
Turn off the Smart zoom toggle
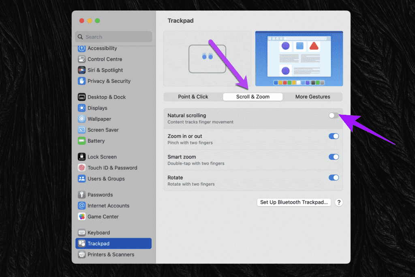[x=334, y=157]
